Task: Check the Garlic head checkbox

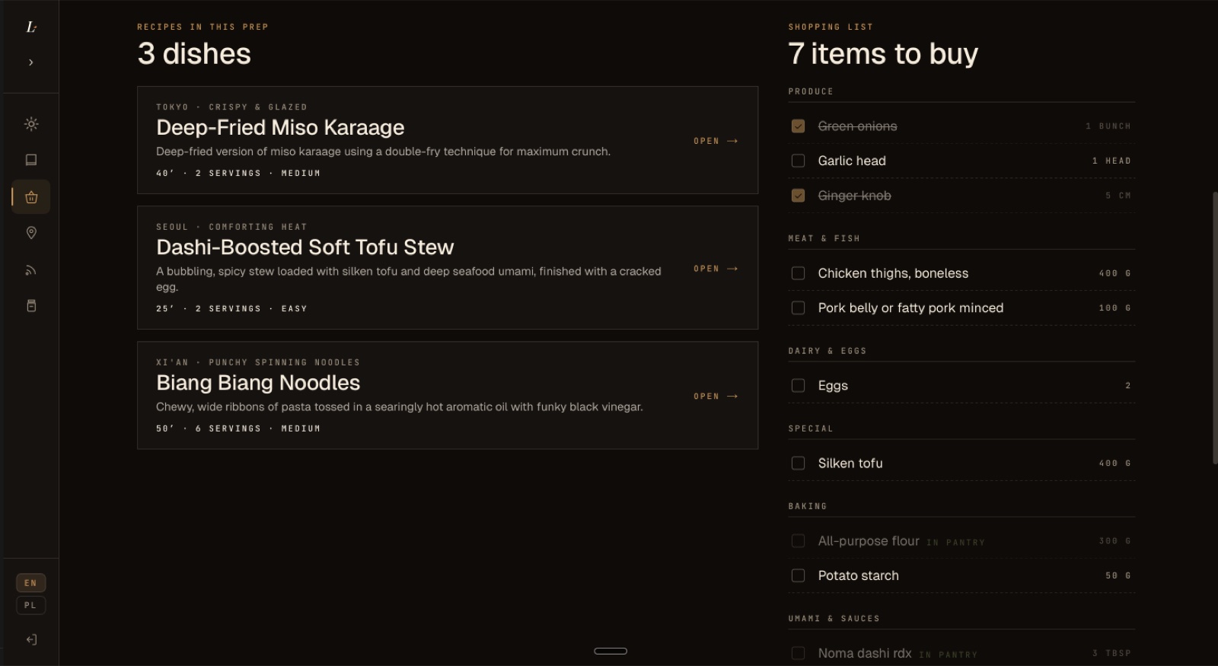Action: click(x=798, y=161)
